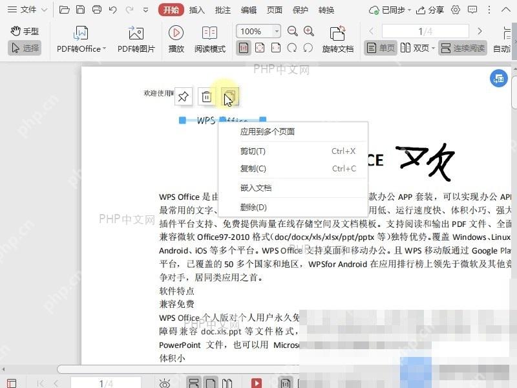Click the rotate counterclockwise icon
The width and height of the screenshot is (517, 388).
(x=308, y=48)
